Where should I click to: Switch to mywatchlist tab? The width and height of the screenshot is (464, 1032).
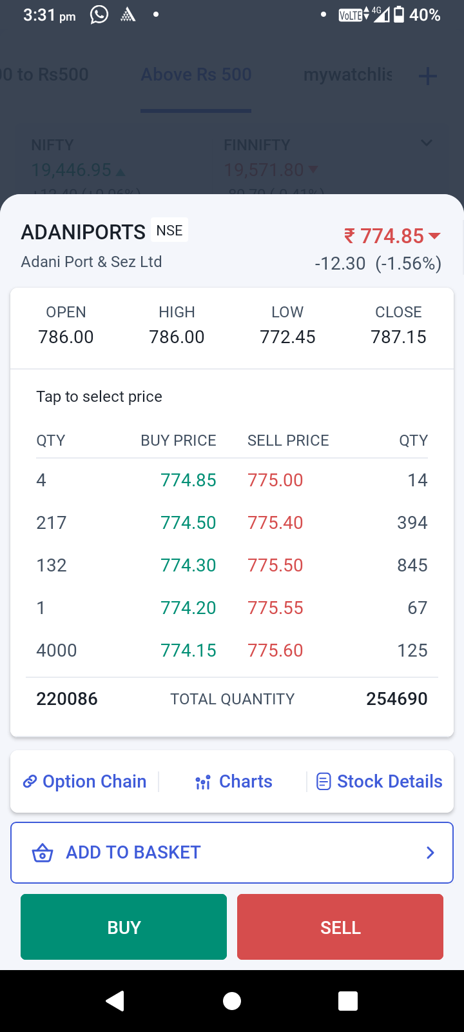point(347,75)
